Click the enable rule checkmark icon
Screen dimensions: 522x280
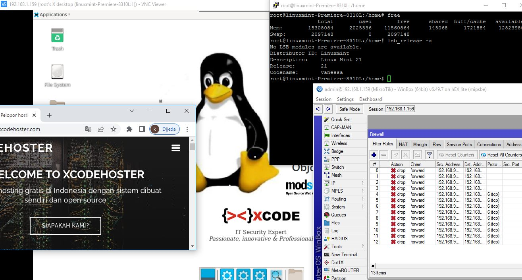396,155
